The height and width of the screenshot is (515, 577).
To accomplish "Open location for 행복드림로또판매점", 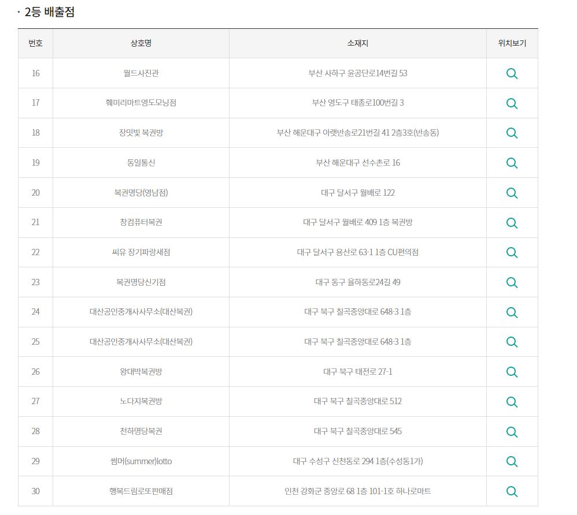I will tap(512, 491).
